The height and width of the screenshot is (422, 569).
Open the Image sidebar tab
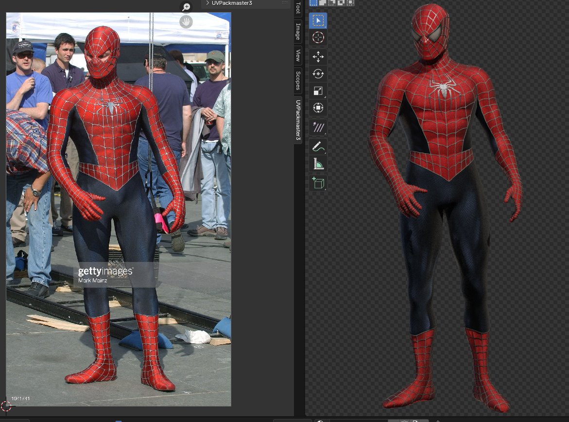(298, 31)
